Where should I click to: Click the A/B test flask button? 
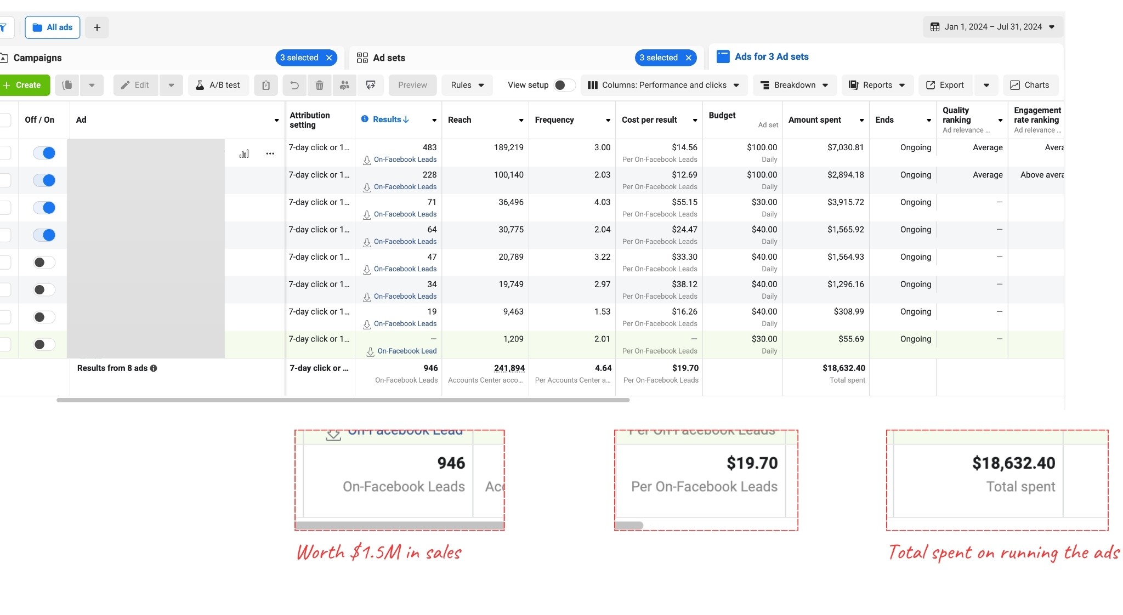tap(218, 85)
